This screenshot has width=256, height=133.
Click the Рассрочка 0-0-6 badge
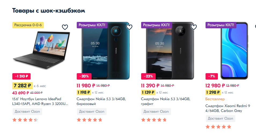coord(28,25)
